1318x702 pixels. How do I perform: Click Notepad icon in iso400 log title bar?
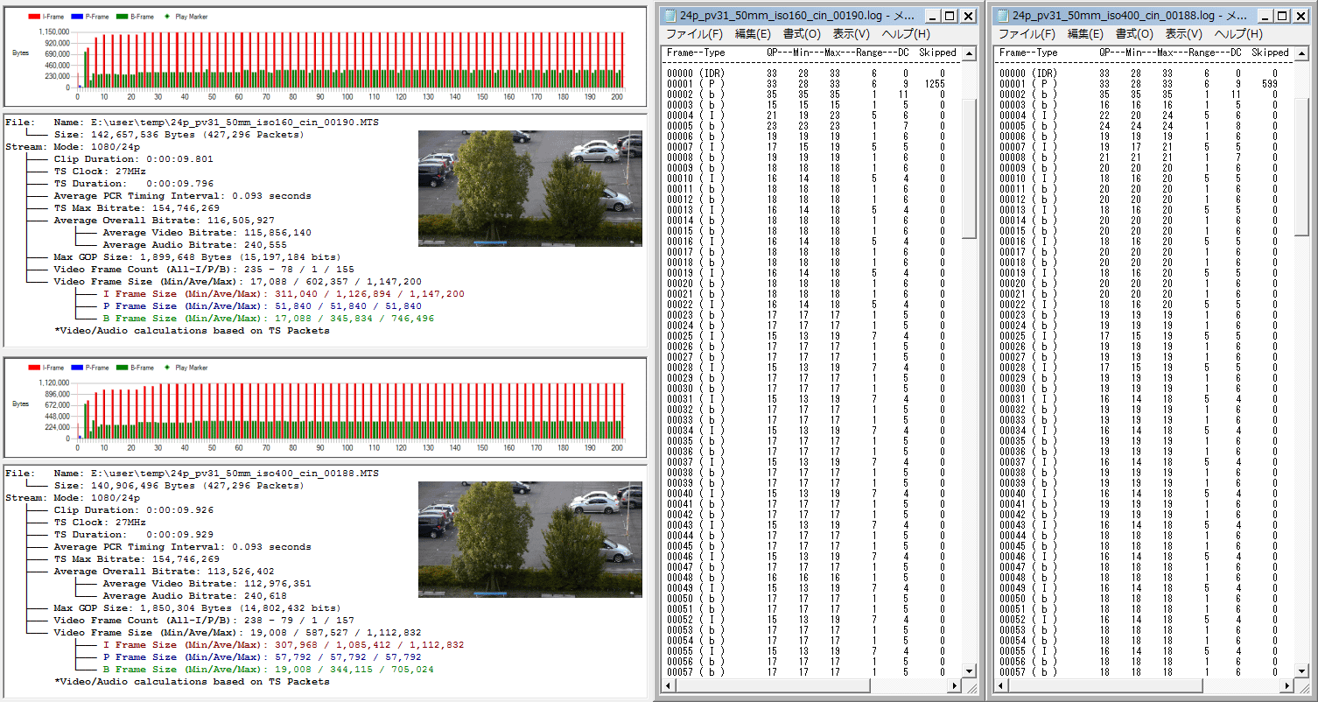(1003, 16)
